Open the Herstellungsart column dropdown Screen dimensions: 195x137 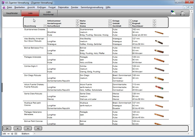[x=77, y=23]
